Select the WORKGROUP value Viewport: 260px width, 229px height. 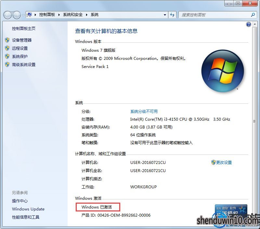tap(143, 187)
